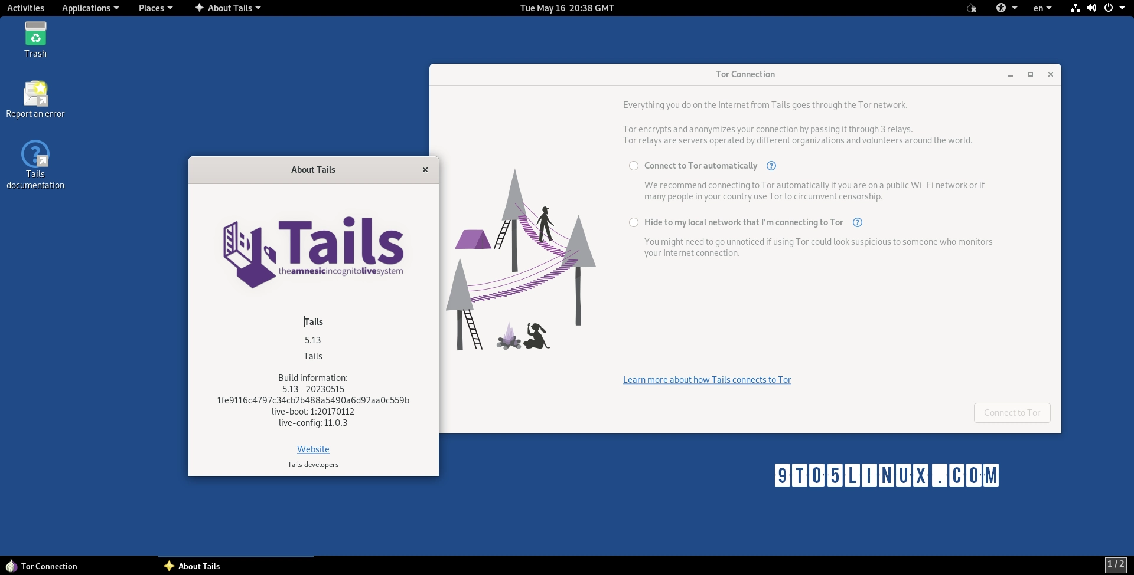This screenshot has width=1134, height=575.
Task: Click Activities in the top bar
Action: (25, 8)
